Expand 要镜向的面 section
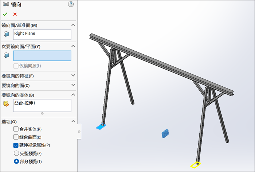 [73, 85]
